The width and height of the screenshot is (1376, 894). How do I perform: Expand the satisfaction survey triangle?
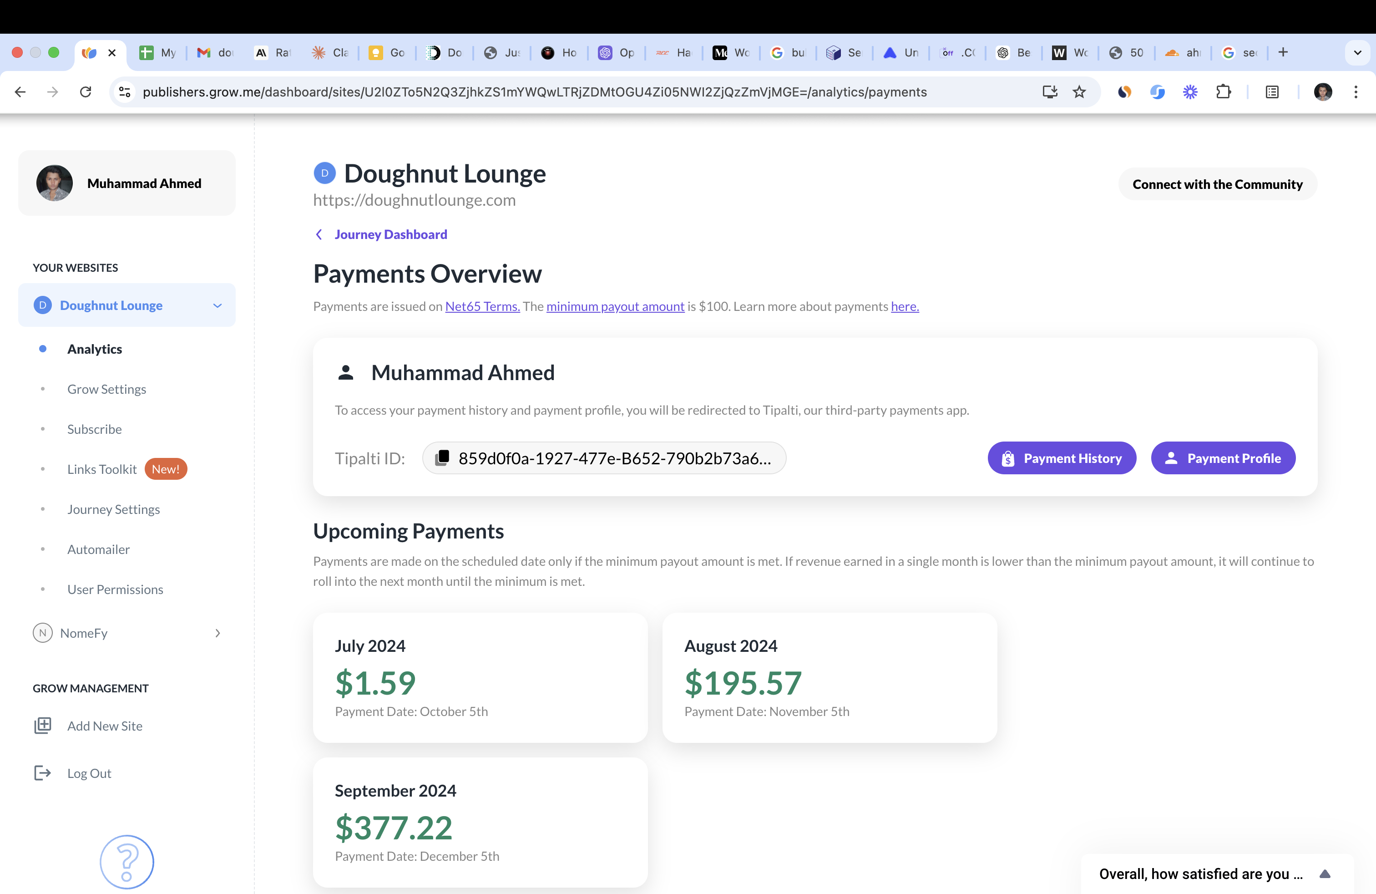pyautogui.click(x=1325, y=874)
